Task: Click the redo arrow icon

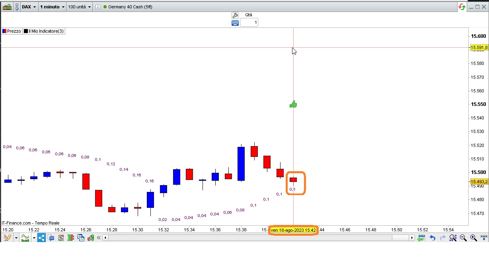Action: click(x=442, y=238)
